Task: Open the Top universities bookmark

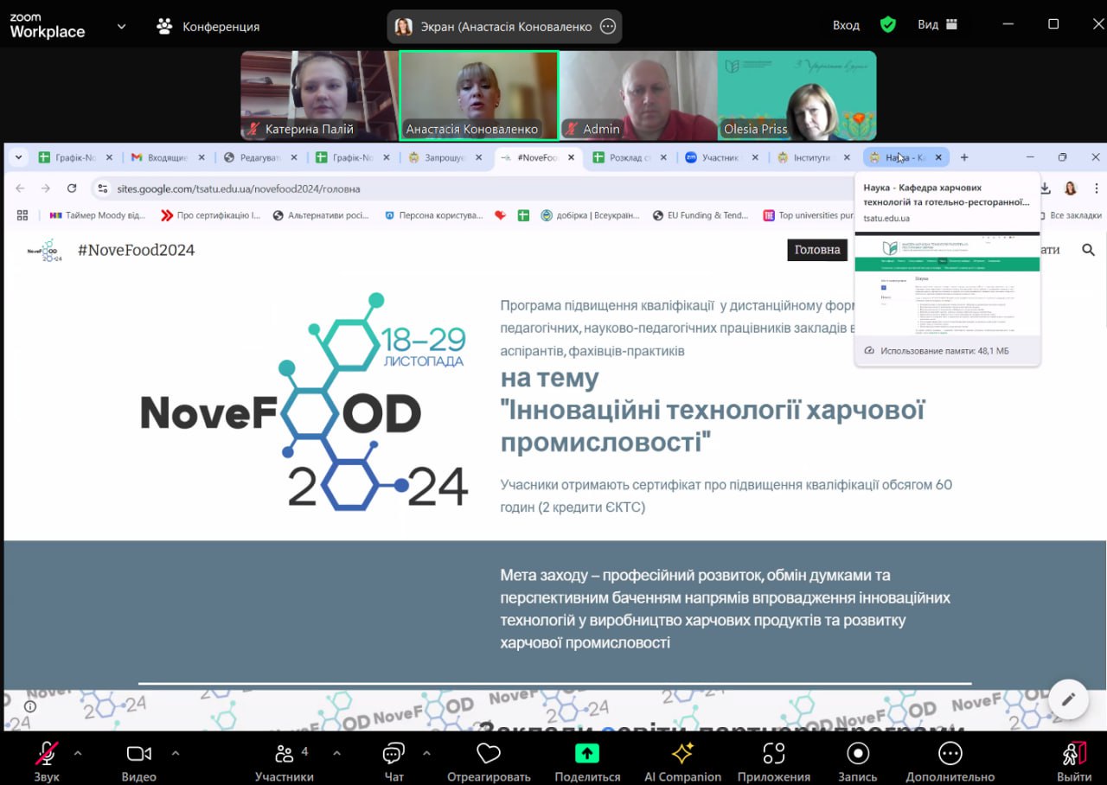Action: [809, 215]
